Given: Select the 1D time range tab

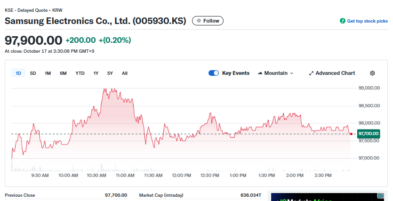Looking at the screenshot, I should [x=18, y=73].
